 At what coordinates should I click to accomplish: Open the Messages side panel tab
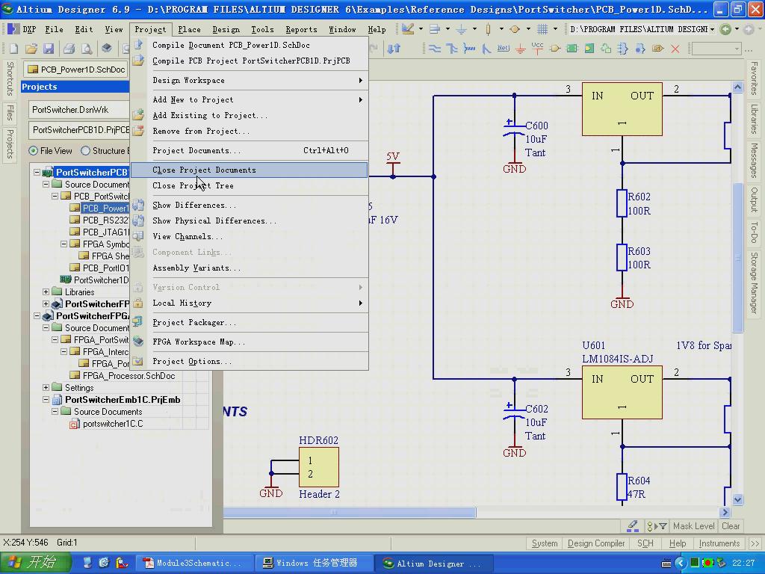click(755, 160)
